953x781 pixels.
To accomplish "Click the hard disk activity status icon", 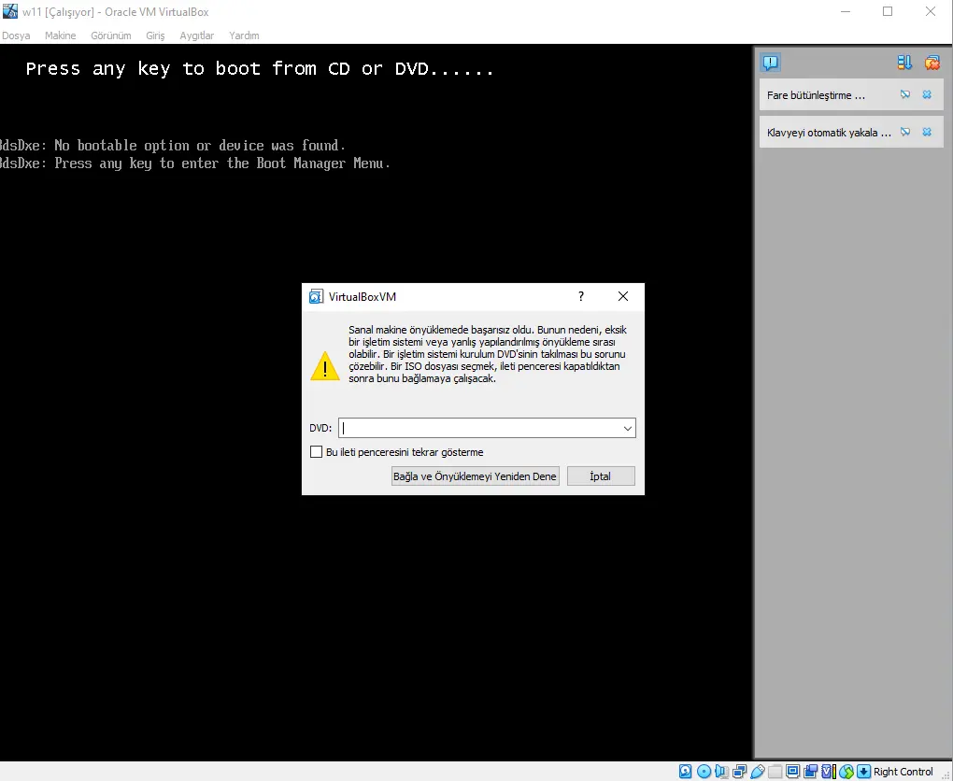I will 686,772.
